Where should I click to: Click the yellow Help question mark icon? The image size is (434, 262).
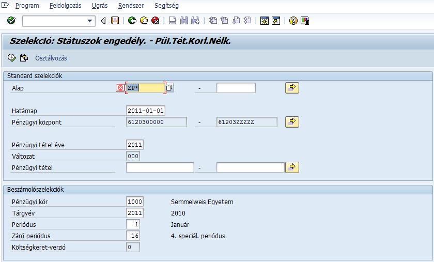click(293, 21)
